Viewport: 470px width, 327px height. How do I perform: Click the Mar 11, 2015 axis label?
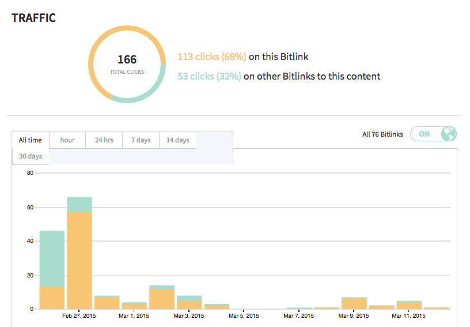[408, 316]
